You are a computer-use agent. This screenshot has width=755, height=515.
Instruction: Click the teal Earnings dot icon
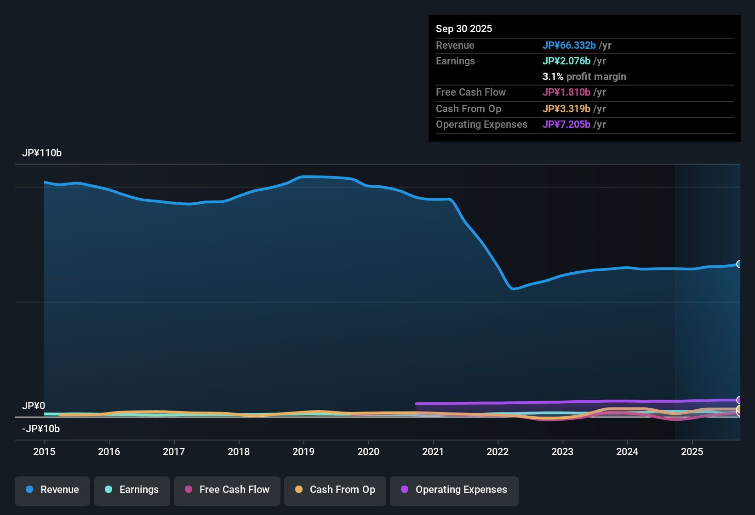point(109,490)
